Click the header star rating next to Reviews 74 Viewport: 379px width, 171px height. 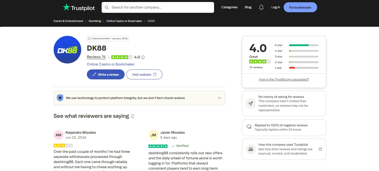[122, 57]
